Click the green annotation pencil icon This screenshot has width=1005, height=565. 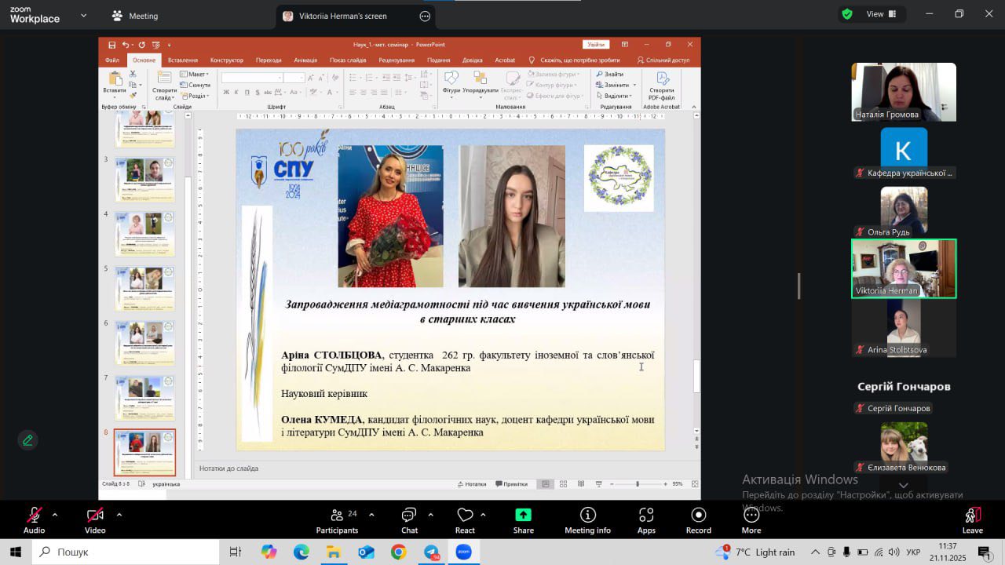[28, 440]
